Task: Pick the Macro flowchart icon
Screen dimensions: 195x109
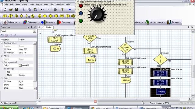Action: pyautogui.click(x=51, y=16)
